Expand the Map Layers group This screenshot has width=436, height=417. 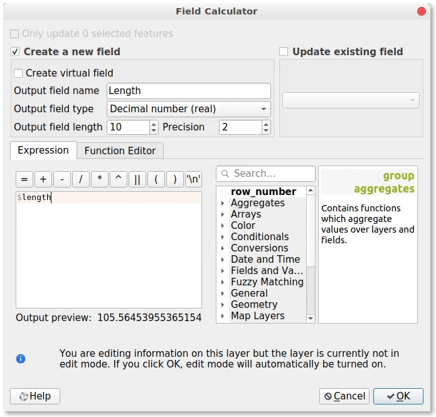coord(223,316)
